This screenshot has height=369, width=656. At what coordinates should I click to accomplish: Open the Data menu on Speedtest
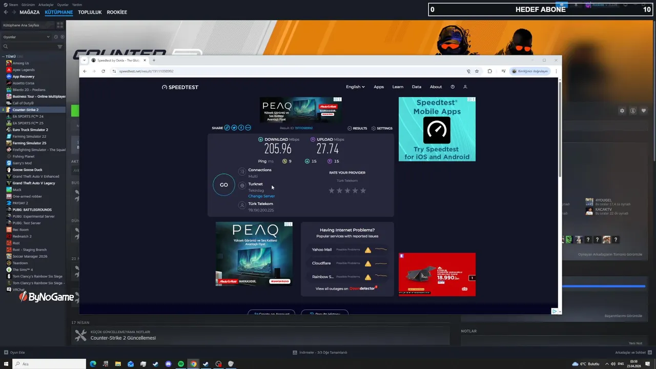[x=417, y=87]
